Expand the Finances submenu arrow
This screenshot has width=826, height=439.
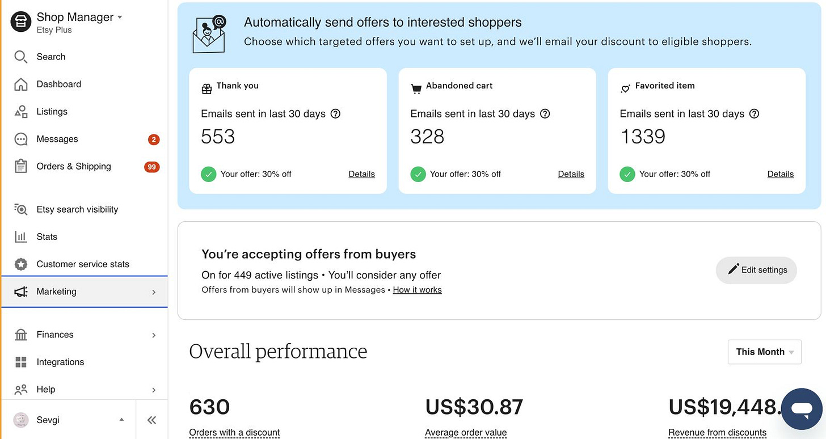154,335
